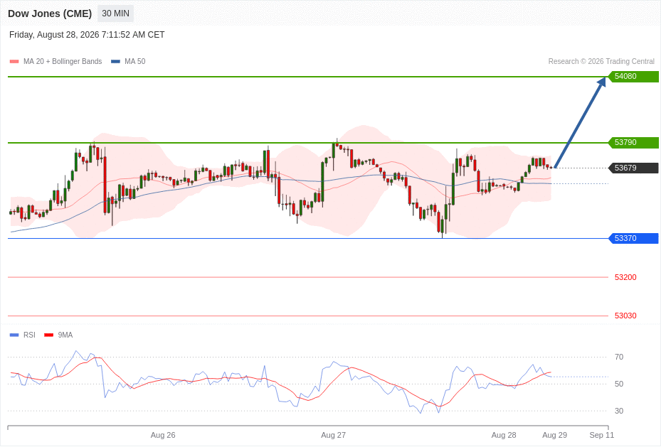Click the MA 20 + Bollinger Bands legend label
This screenshot has width=661, height=447.
click(x=63, y=61)
